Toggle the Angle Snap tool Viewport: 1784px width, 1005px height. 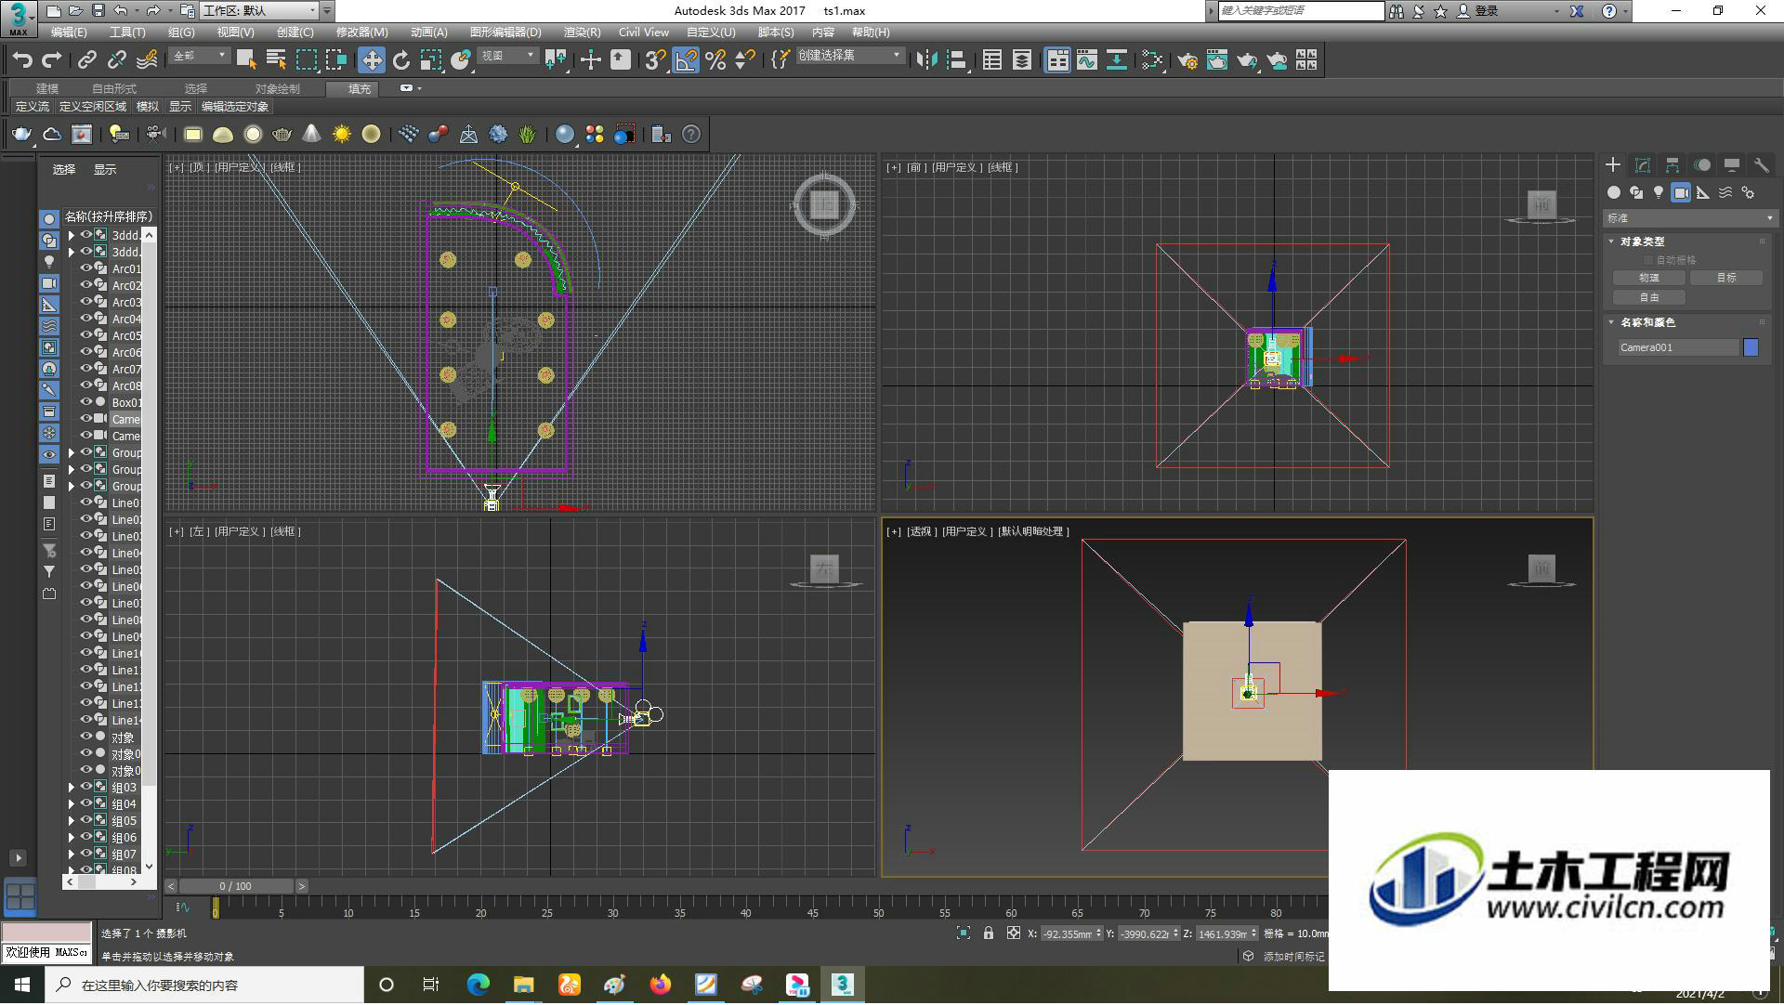point(686,60)
